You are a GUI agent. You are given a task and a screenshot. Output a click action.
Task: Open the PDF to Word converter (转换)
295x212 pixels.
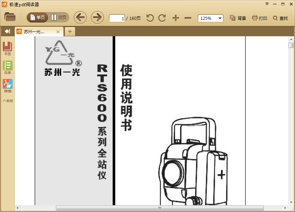(8, 86)
